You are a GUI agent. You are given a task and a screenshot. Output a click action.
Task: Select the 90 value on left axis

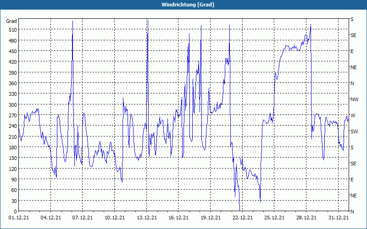pos(14,180)
